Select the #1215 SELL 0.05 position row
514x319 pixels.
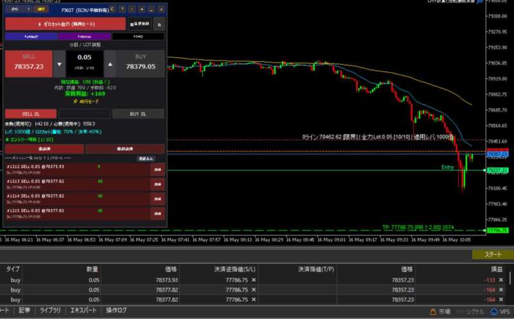77,214
